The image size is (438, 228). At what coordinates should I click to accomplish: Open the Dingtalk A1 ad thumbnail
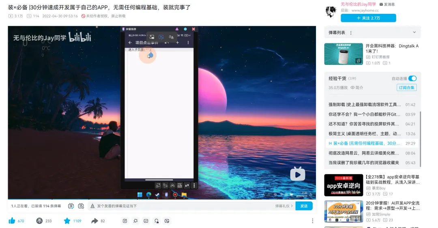point(344,54)
